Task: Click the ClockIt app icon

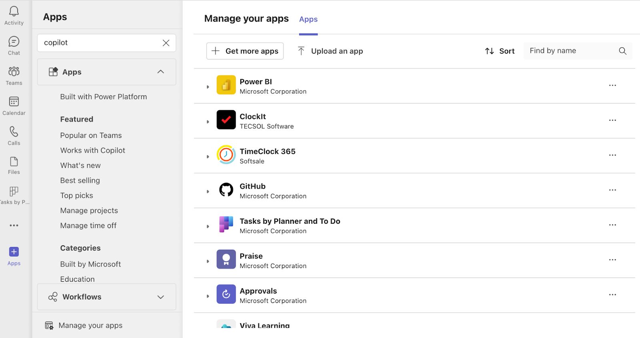Action: [x=226, y=120]
